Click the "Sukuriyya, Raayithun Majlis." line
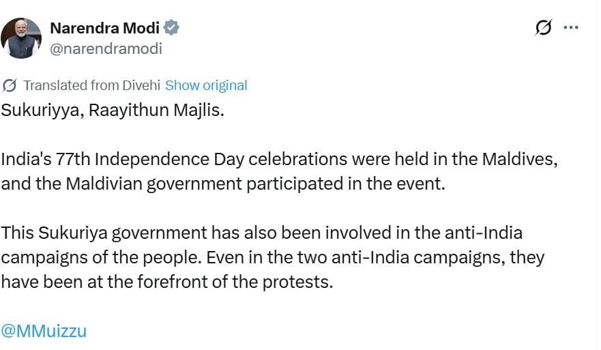 click(113, 110)
